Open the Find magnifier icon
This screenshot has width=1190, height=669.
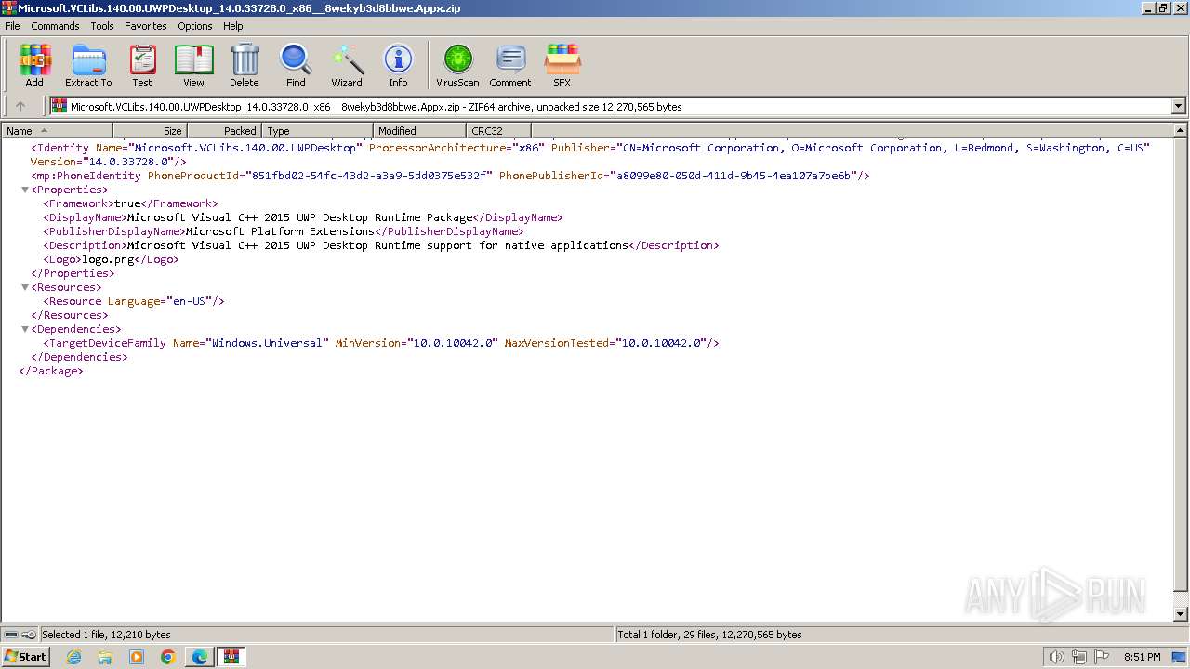[296, 66]
